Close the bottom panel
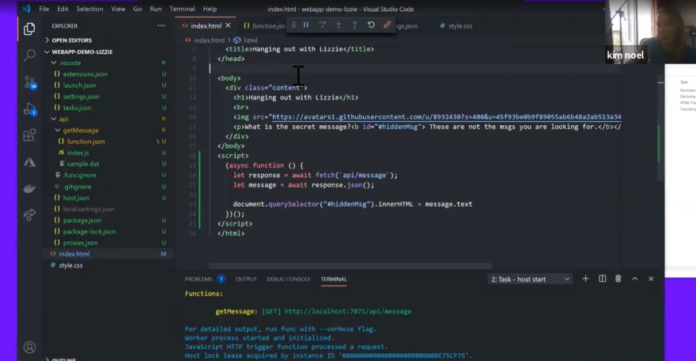Screen dimensions: 696x361 (651, 279)
